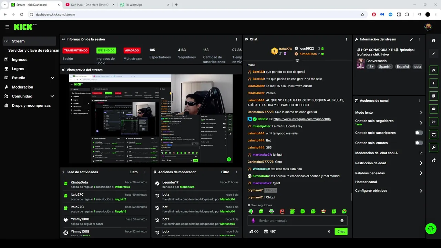Click the purple microphone icon in chat input
This screenshot has width=441, height=248.
click(253, 221)
